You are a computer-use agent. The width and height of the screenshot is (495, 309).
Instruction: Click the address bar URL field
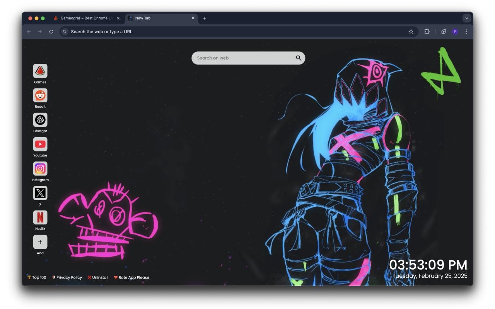pos(239,32)
